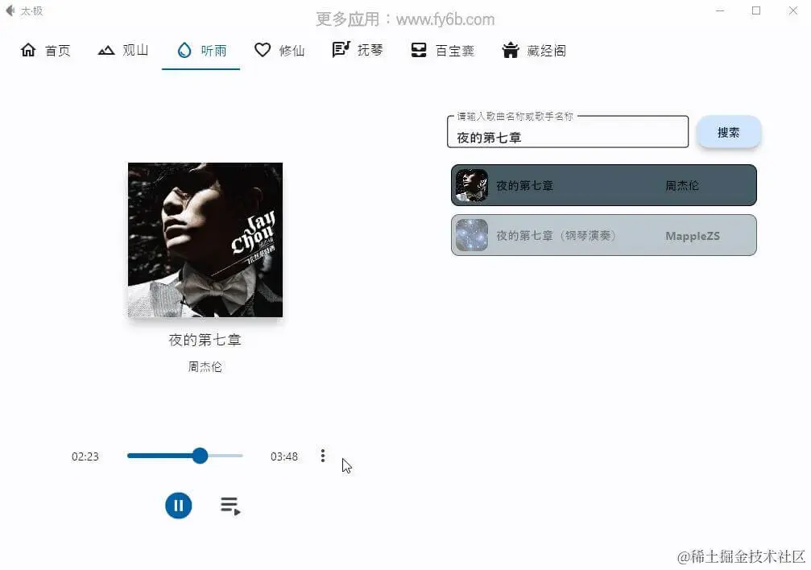Viewport: 811px width, 570px height.
Task: Open the 抚琴 music note icon
Action: (341, 50)
